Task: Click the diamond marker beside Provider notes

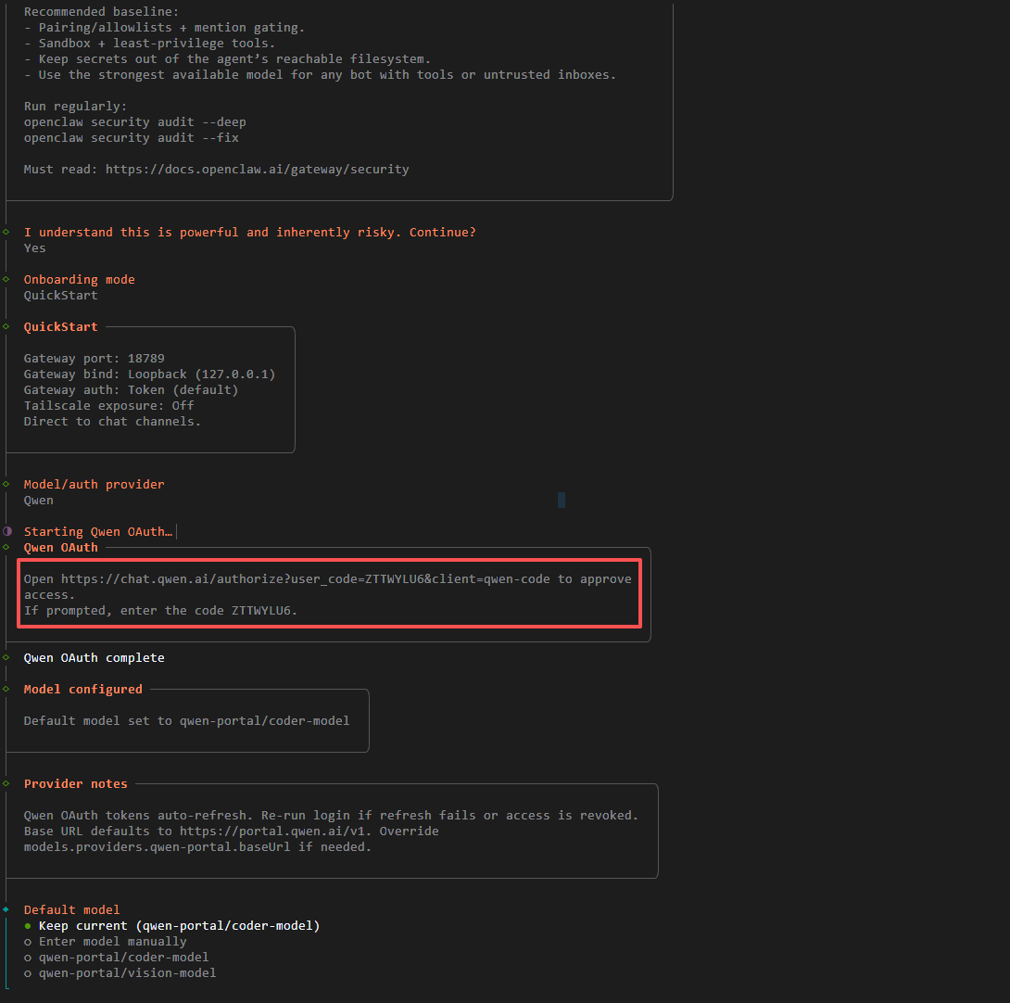Action: tap(6, 783)
